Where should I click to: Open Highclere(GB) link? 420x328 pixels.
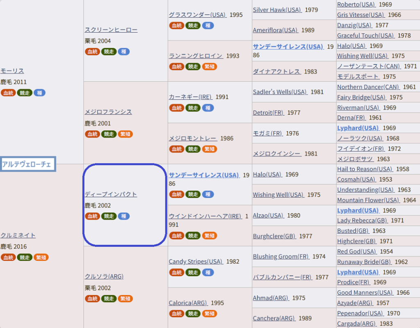(x=357, y=241)
